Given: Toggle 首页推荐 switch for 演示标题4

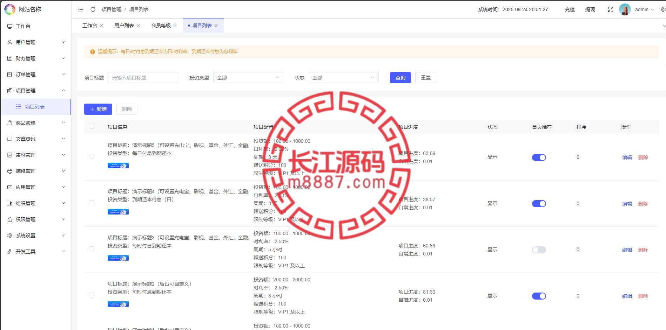Looking at the screenshot, I should tap(539, 204).
